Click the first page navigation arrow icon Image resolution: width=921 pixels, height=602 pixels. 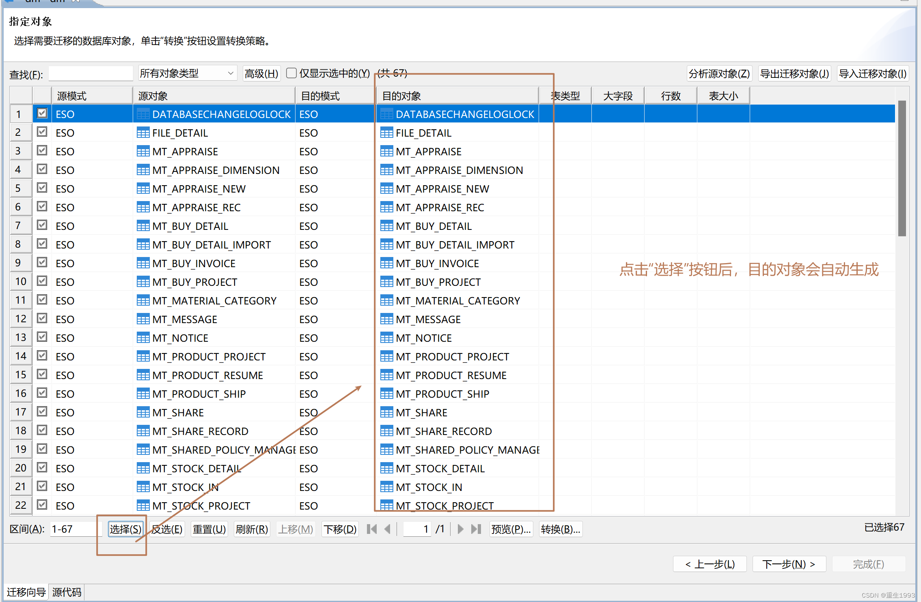371,529
